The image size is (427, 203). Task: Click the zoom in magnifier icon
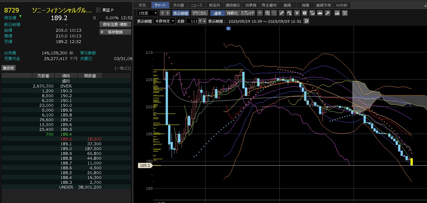267,13
